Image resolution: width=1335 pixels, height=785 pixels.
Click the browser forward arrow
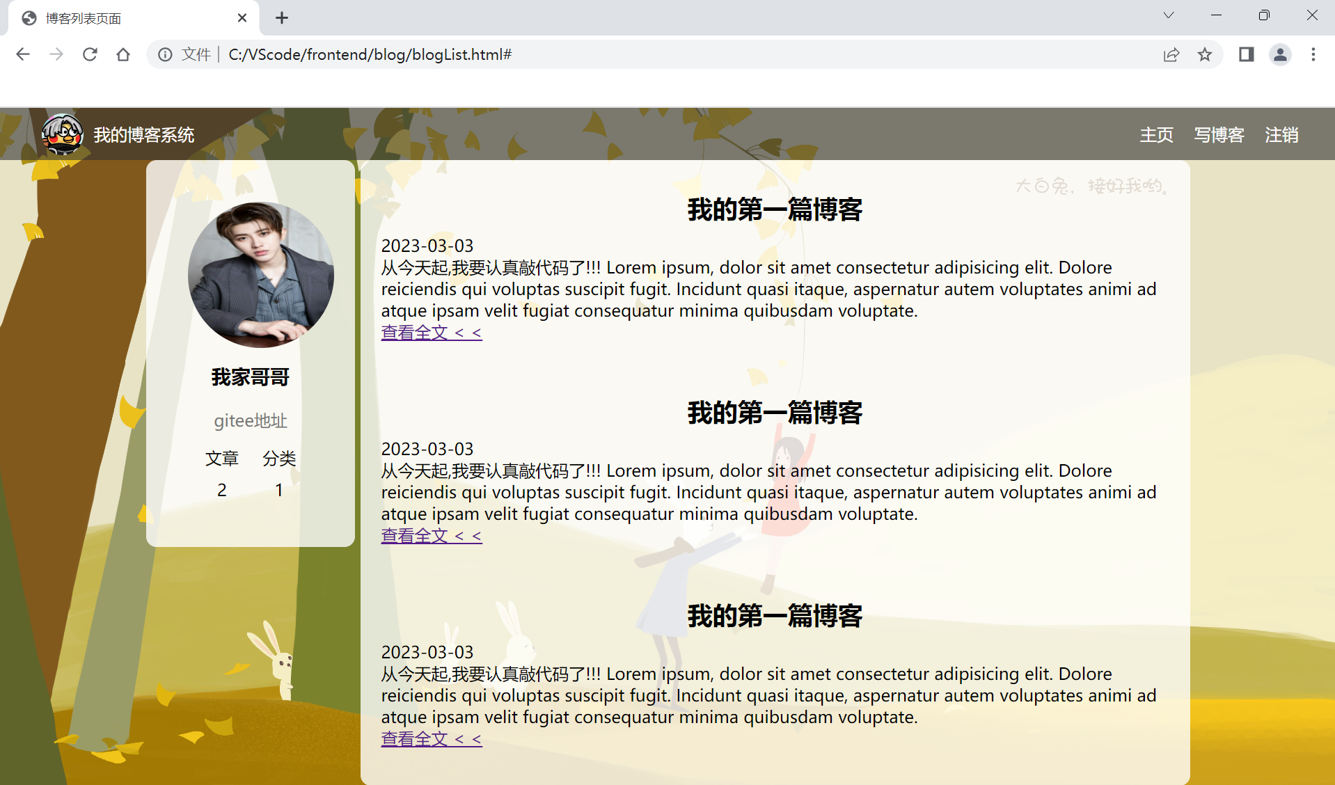pyautogui.click(x=56, y=54)
